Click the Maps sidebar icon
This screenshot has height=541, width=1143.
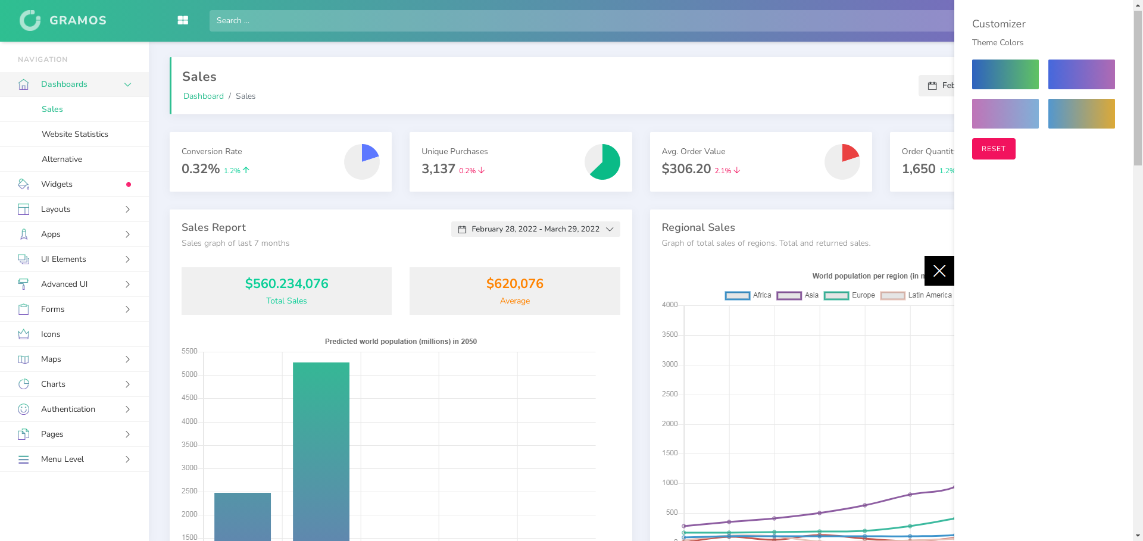(x=24, y=359)
